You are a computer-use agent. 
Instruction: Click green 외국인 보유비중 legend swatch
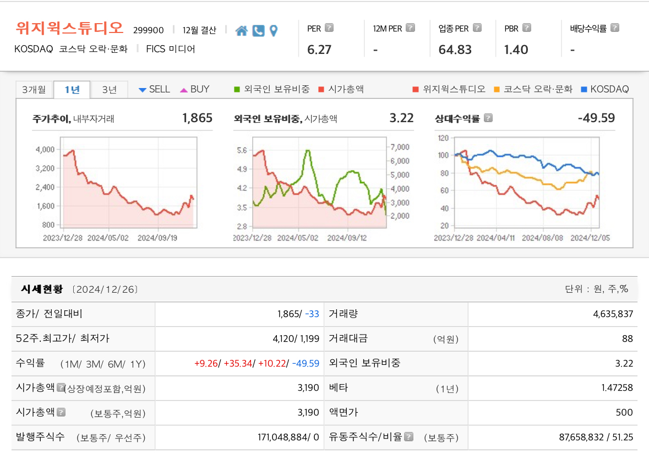[x=237, y=89]
